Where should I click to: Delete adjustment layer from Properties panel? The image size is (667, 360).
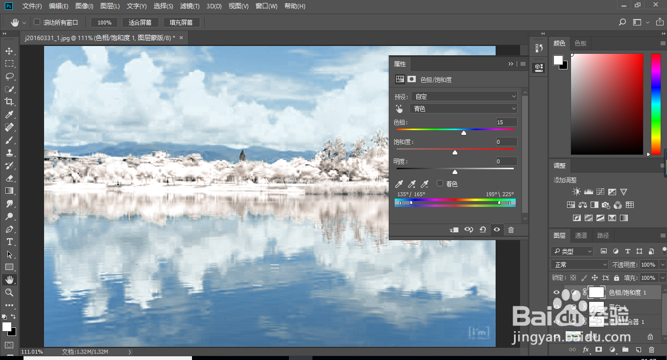click(511, 229)
